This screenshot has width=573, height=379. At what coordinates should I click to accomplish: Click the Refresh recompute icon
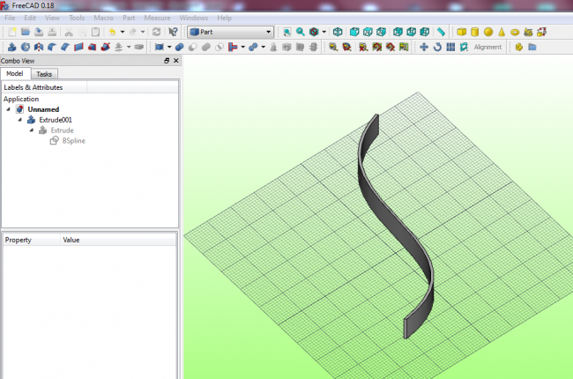(157, 32)
